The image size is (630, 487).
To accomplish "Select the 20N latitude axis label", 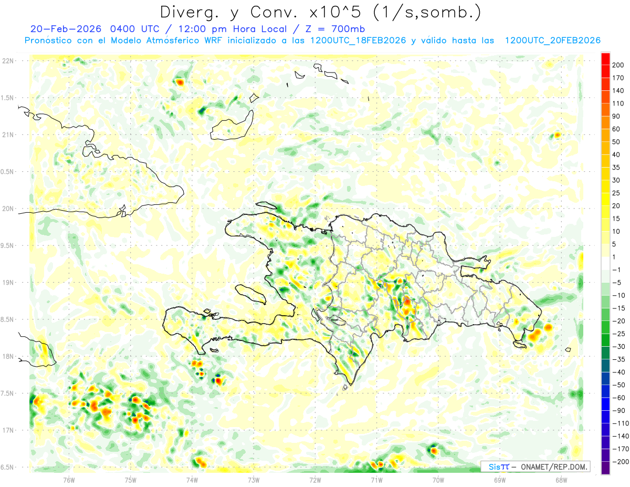I will click(x=8, y=209).
